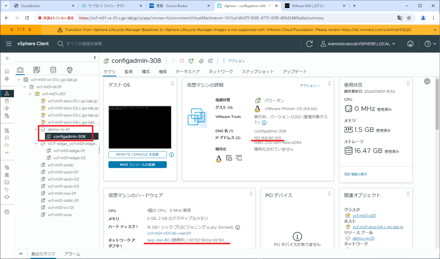Click the Power Off red square icon
Viewport: 440px width, 259px height.
pos(181,61)
